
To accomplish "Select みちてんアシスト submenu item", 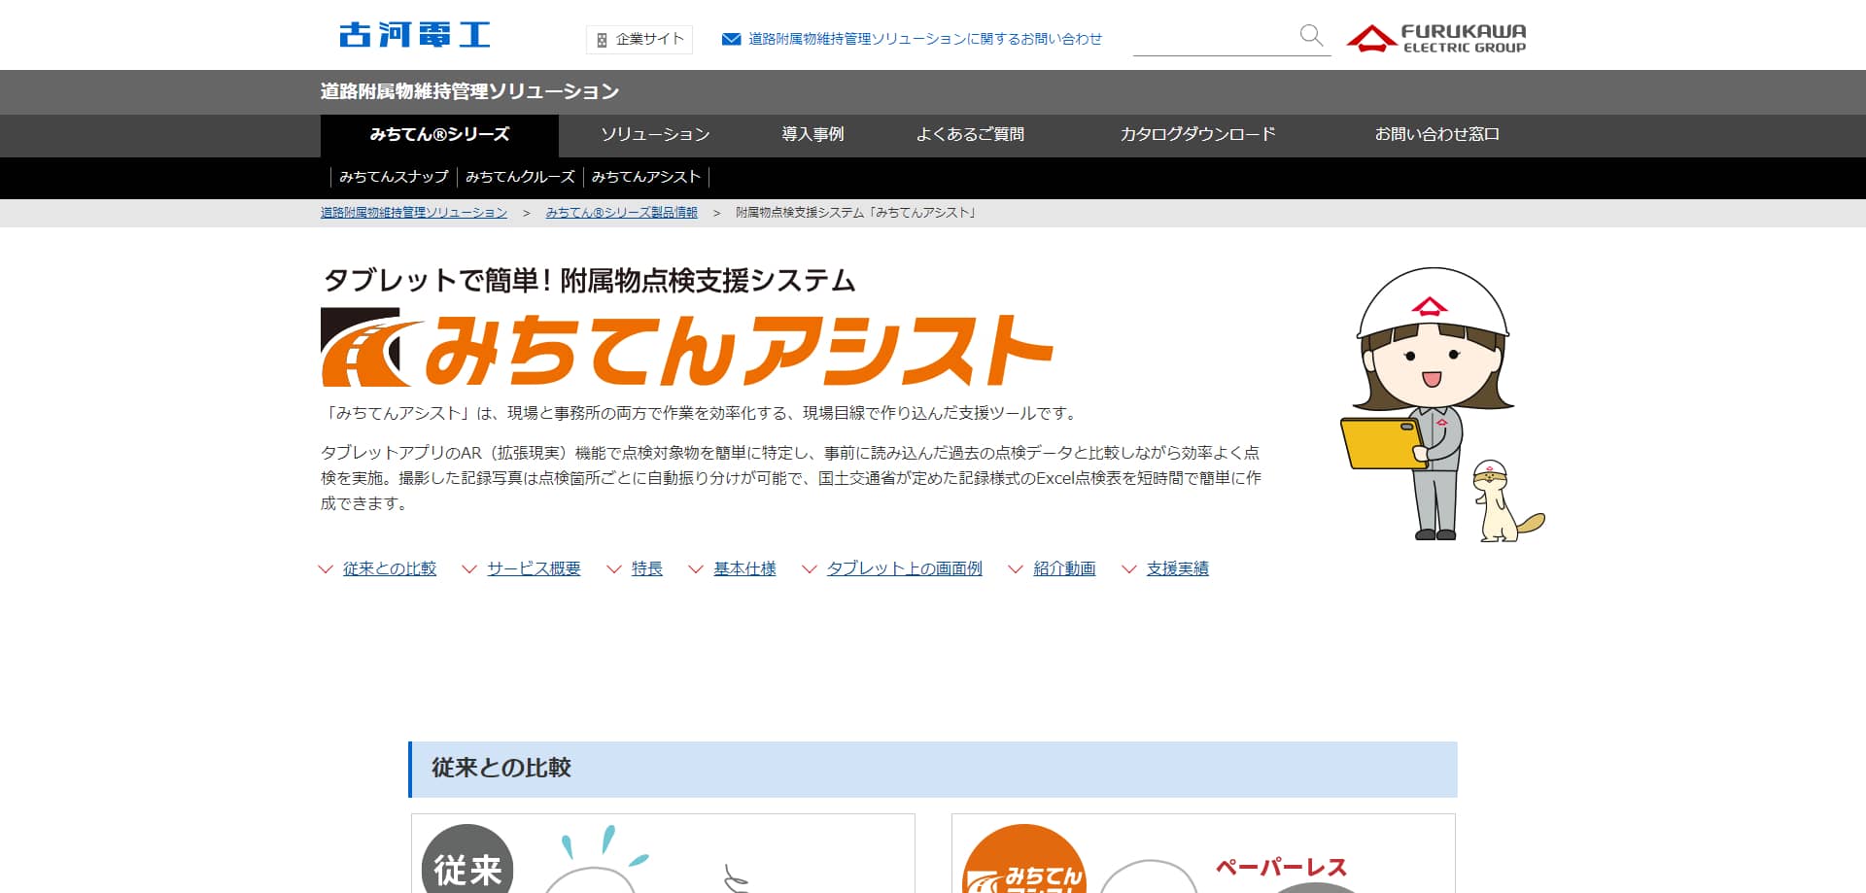I will pyautogui.click(x=646, y=177).
